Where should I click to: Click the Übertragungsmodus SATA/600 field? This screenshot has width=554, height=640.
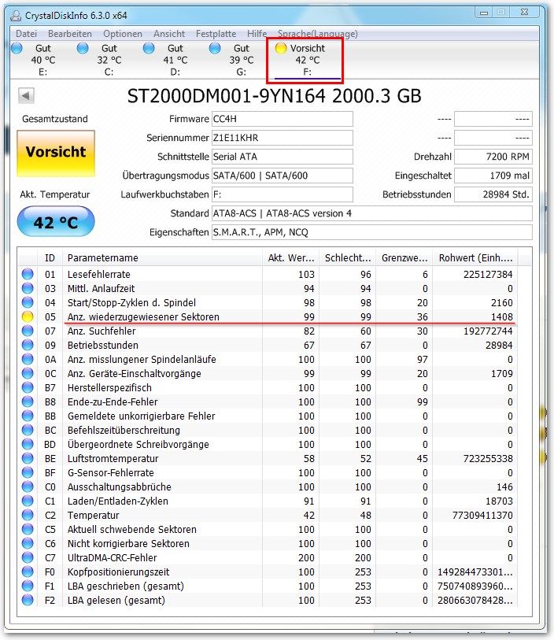(283, 176)
